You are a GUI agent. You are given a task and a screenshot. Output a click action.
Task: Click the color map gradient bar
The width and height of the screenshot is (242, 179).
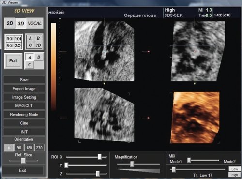tap(53, 67)
